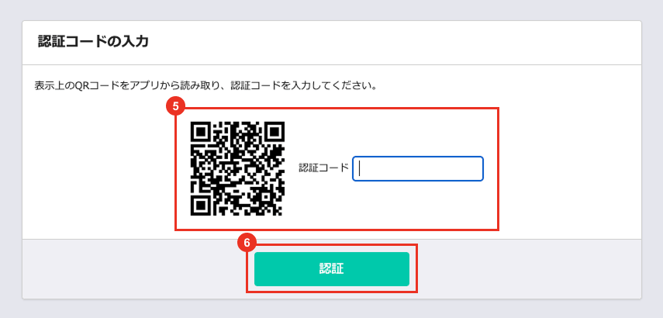Focus the 認証コード input field

click(x=418, y=169)
